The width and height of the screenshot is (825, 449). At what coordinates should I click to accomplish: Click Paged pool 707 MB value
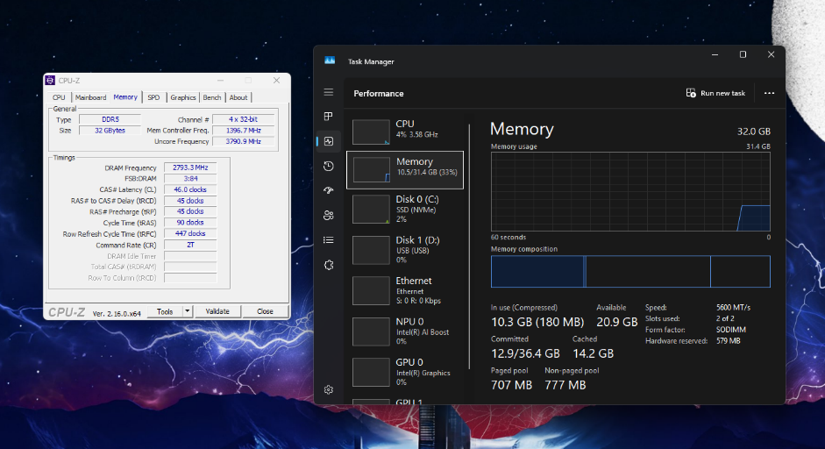click(511, 385)
